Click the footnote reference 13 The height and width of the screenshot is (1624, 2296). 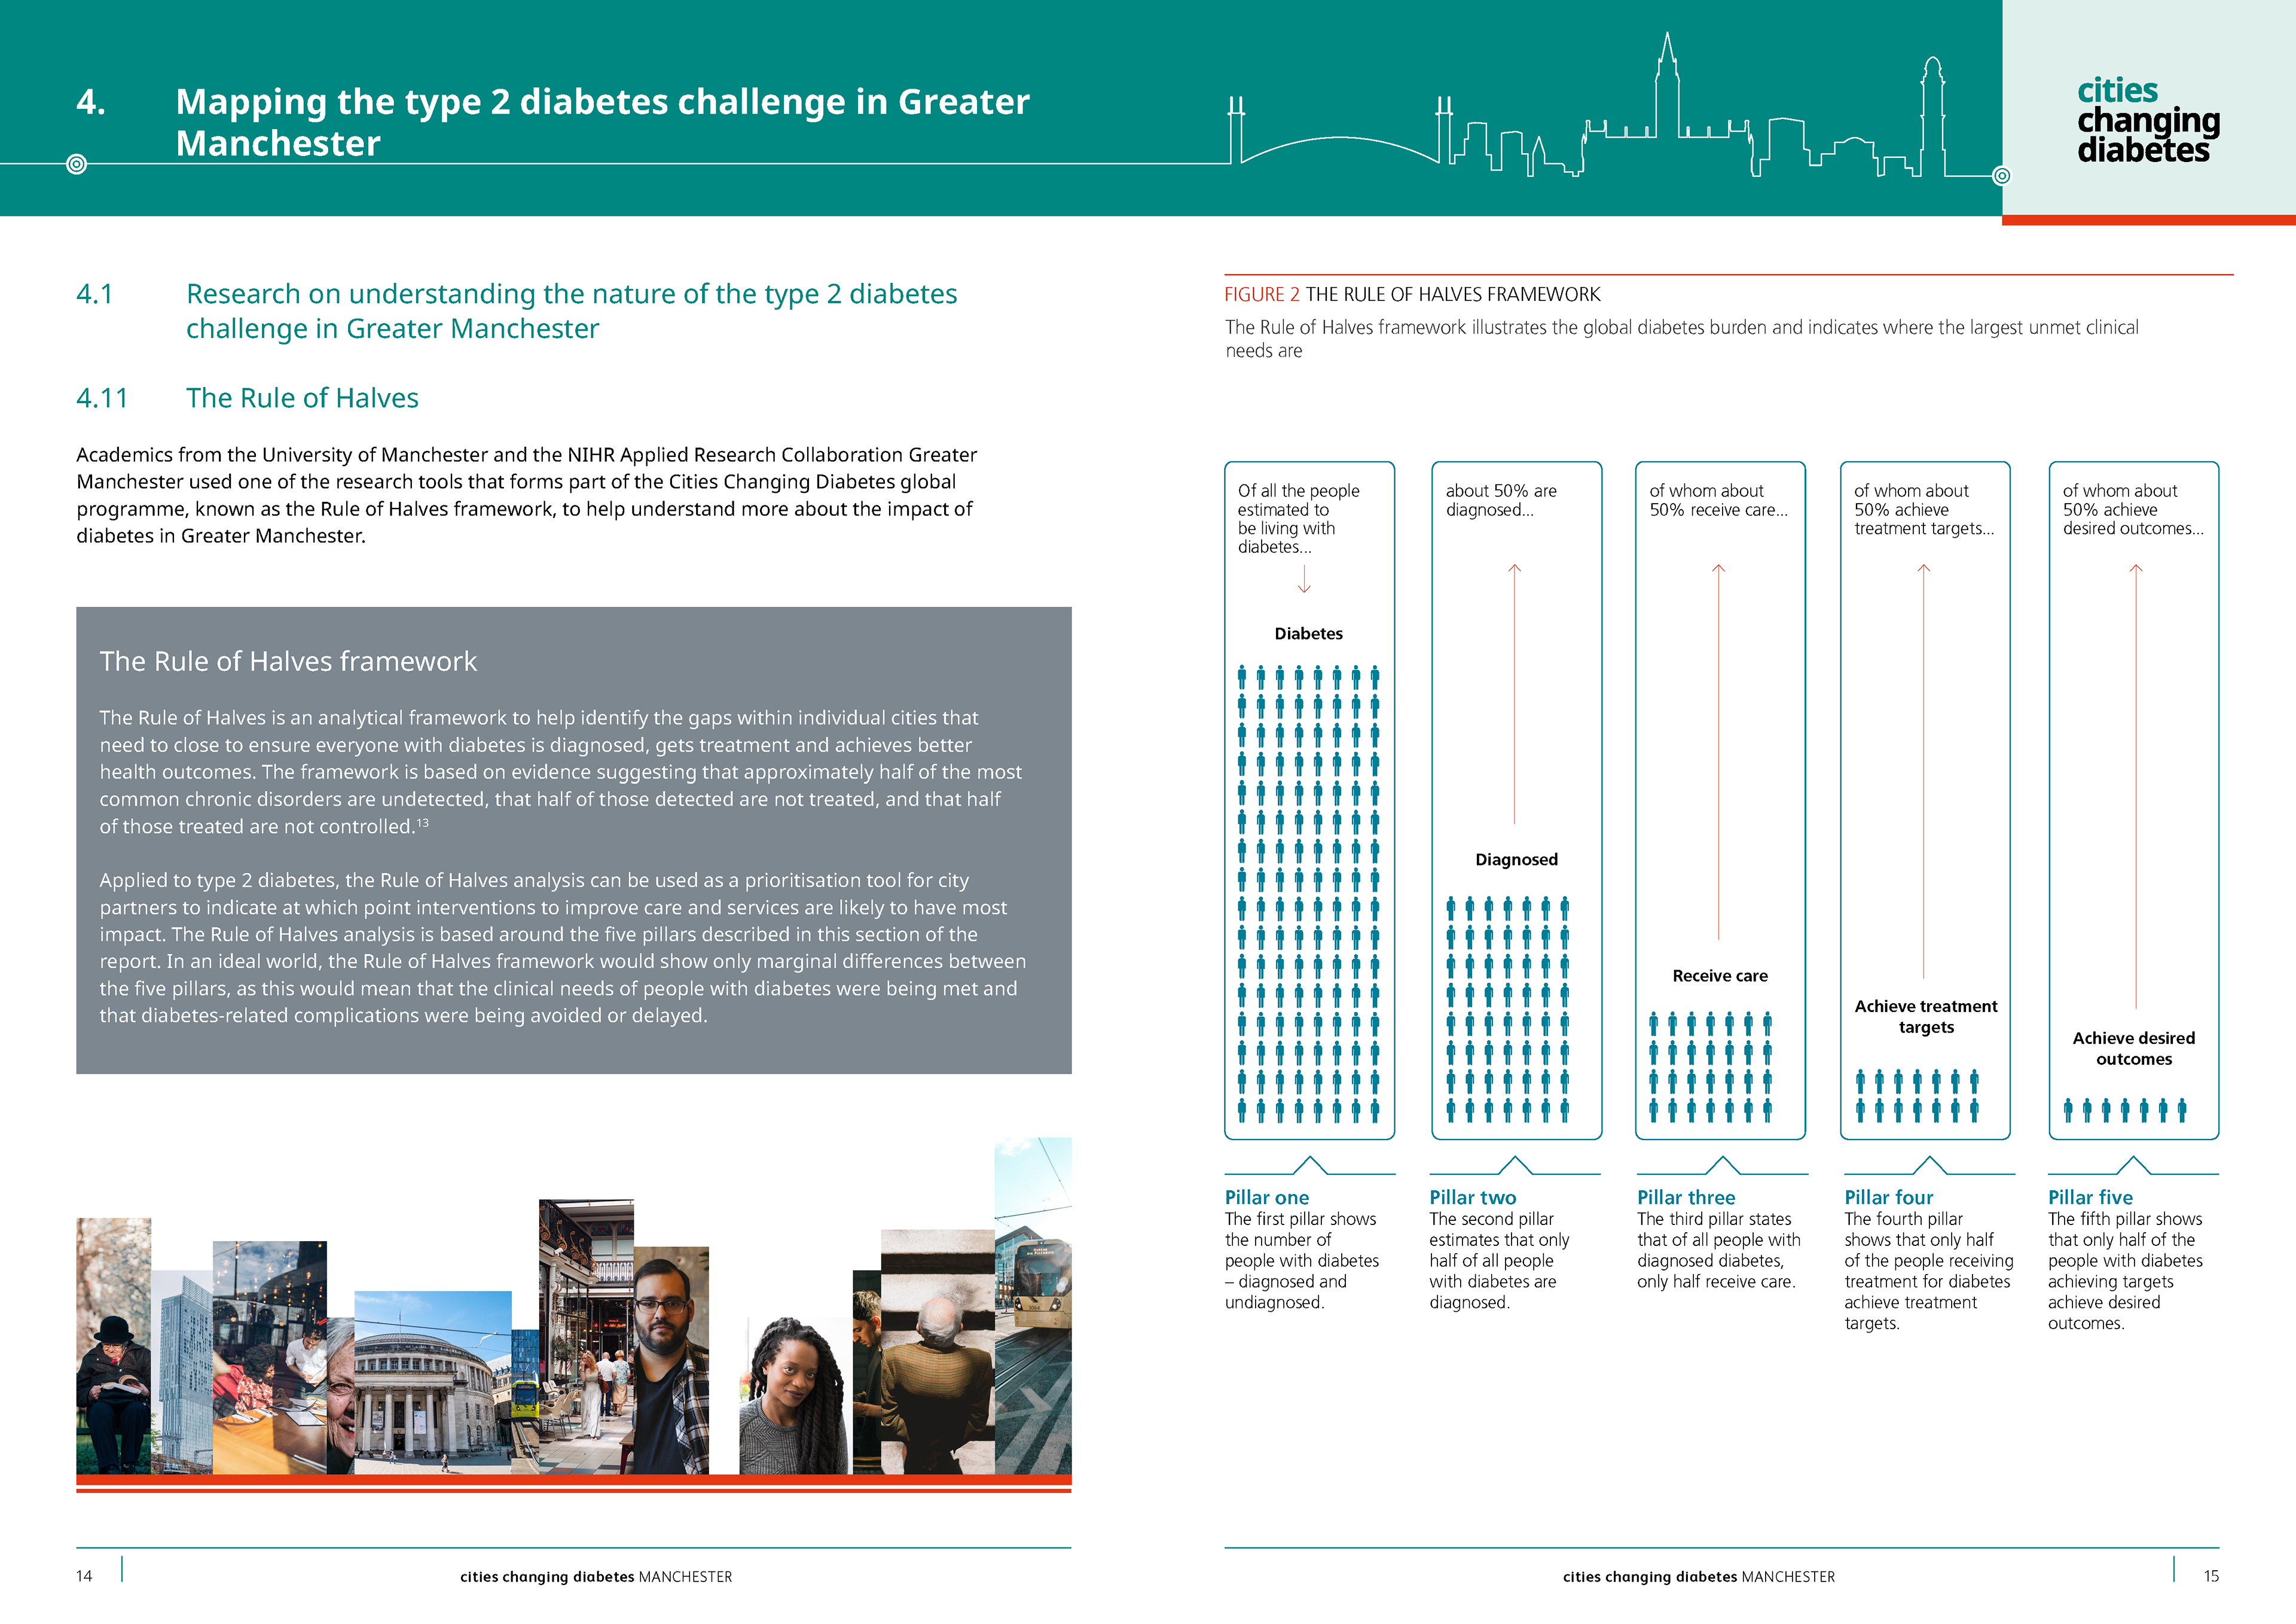tap(423, 822)
